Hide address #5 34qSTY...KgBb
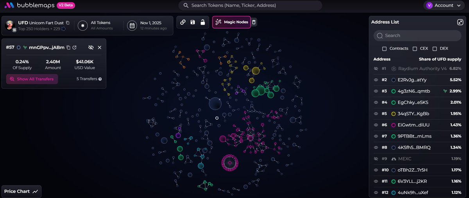This screenshot has height=198, width=469. pos(376,114)
